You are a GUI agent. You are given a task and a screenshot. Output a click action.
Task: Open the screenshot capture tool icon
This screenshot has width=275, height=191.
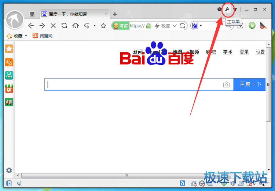click(240, 26)
